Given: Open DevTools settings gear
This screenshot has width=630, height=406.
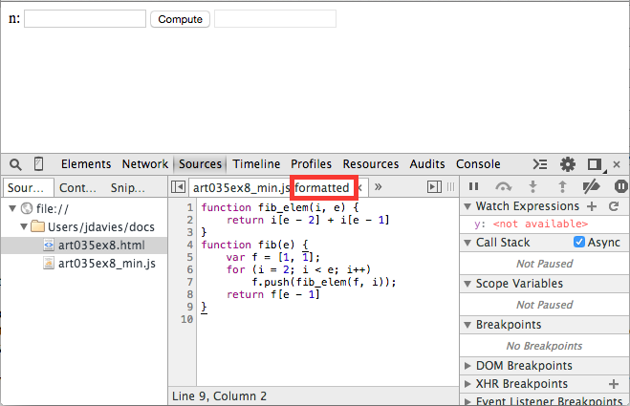Looking at the screenshot, I should (x=567, y=164).
